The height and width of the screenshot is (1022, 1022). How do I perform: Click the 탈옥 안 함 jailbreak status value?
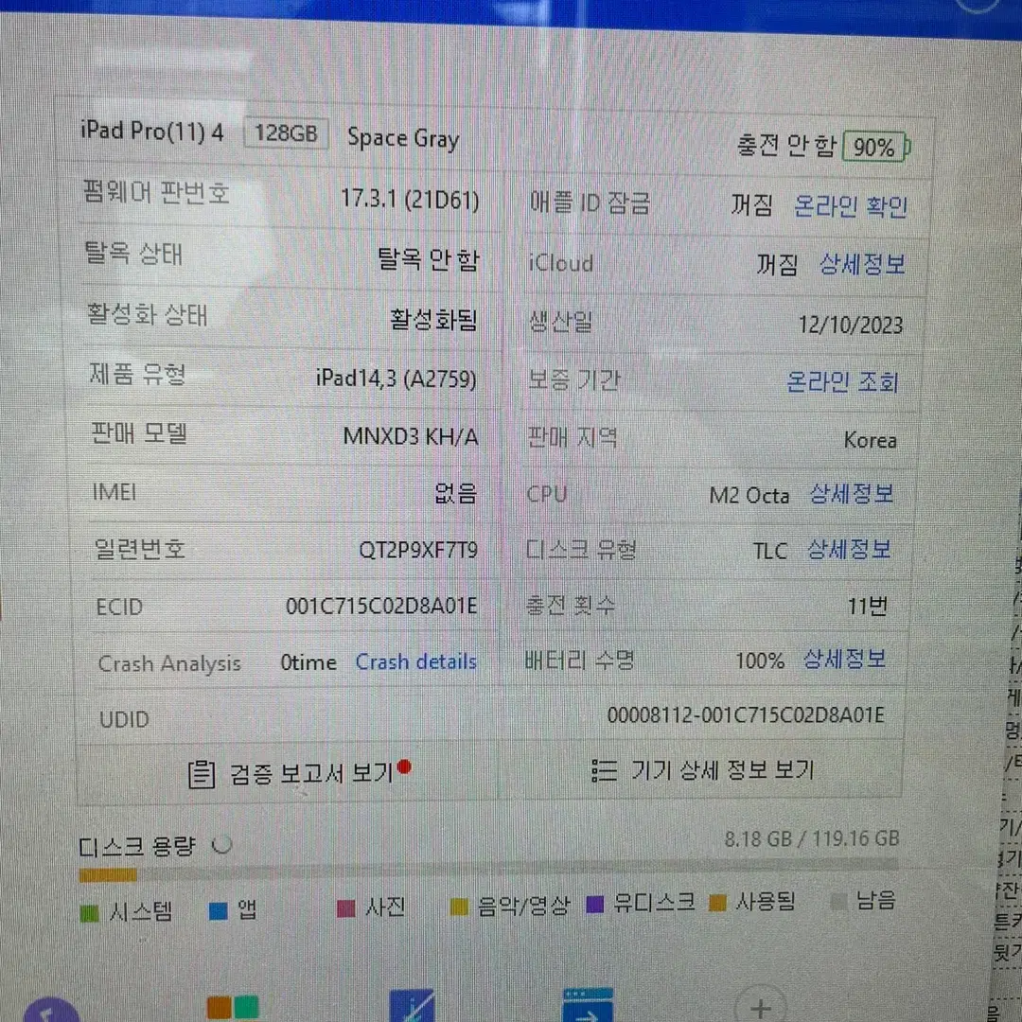click(x=429, y=259)
